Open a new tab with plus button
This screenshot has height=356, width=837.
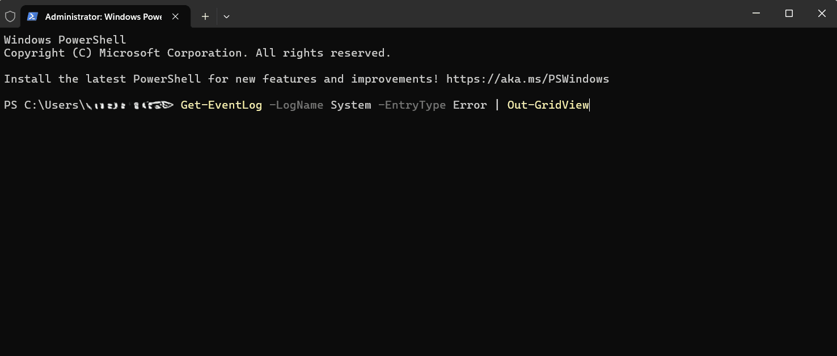tap(205, 16)
